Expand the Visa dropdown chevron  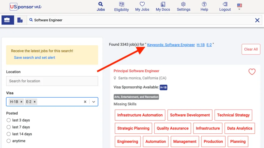tap(94, 102)
